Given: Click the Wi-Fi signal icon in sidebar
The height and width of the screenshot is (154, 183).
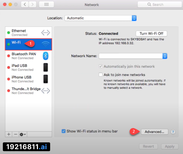Looking at the screenshot, I should point(46,44).
